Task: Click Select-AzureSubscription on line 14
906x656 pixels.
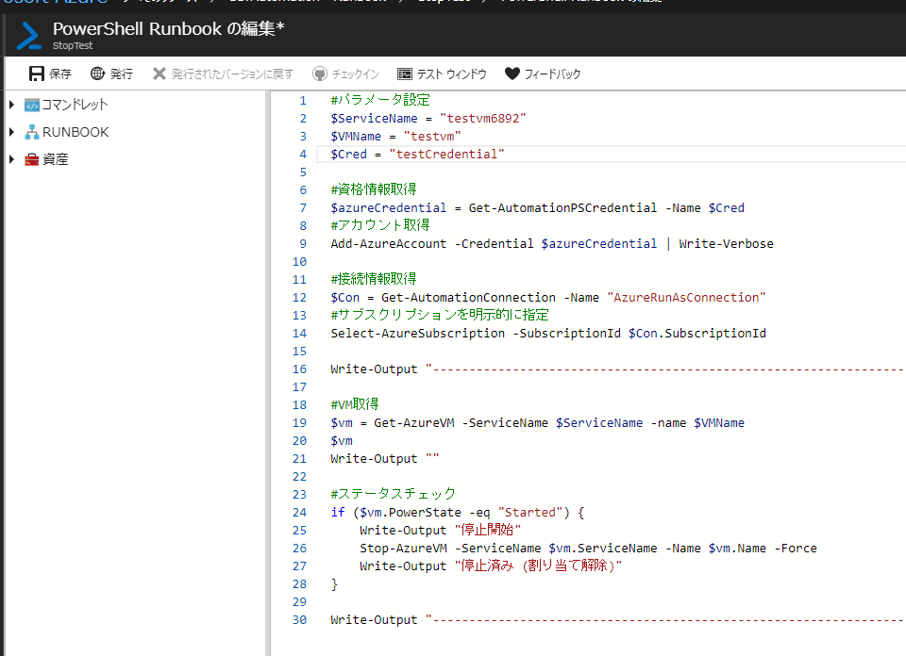Action: click(418, 333)
